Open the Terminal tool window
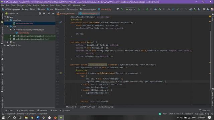 [42, 110]
